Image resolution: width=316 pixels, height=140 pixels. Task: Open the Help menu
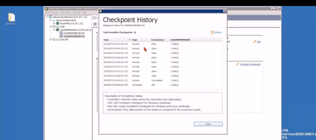84,12
